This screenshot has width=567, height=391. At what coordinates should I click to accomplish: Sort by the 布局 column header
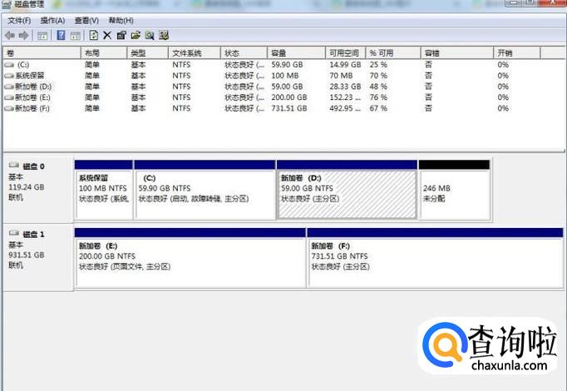tap(104, 53)
